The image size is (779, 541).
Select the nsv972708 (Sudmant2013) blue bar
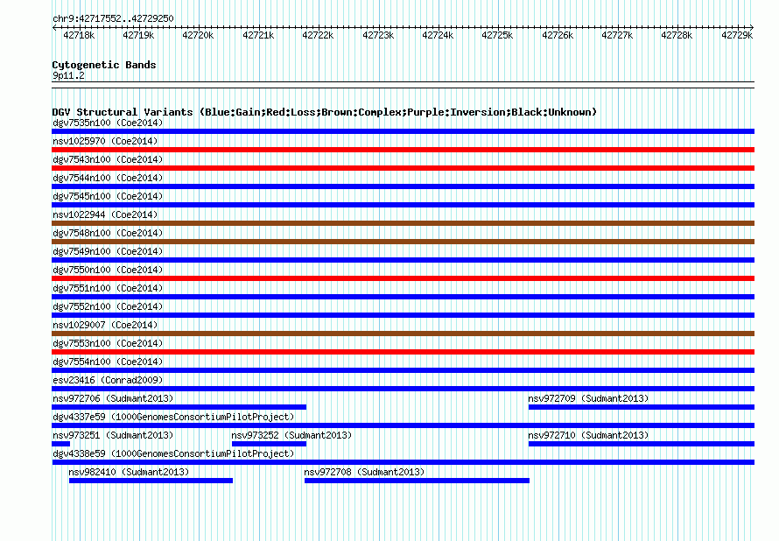pyautogui.click(x=417, y=481)
